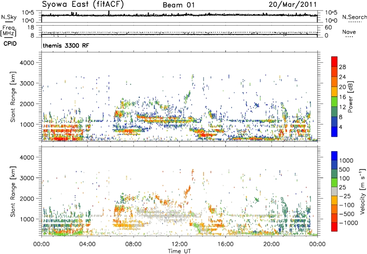367x254 pixels.
Task: Click the '3000' tick of the velocity panel
Action: (x=27, y=178)
